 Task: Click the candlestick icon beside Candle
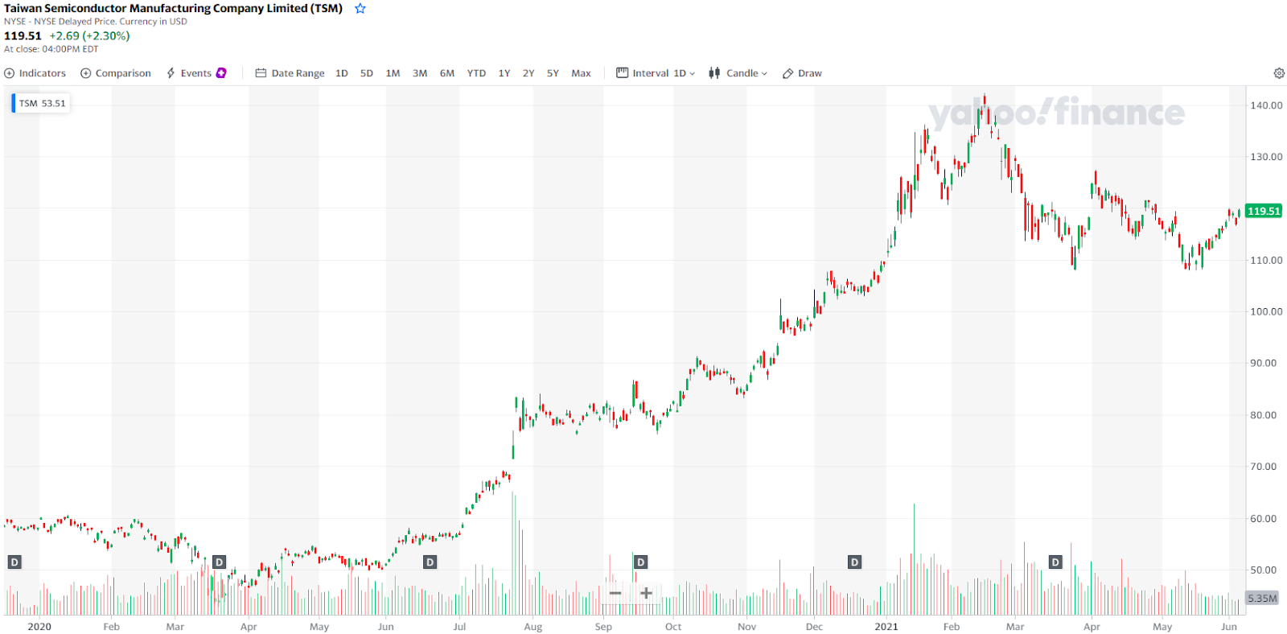(714, 73)
